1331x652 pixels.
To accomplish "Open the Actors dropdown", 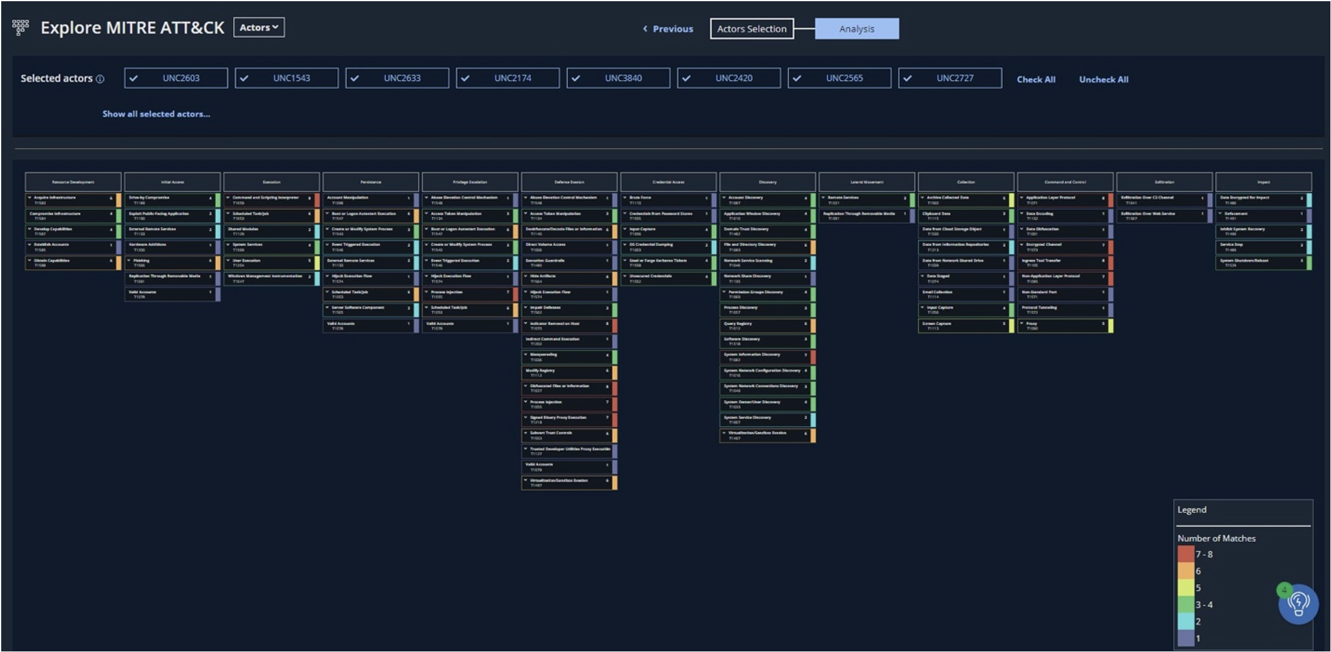I will point(259,28).
